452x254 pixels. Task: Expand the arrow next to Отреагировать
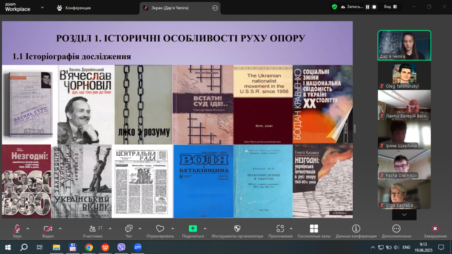173,229
